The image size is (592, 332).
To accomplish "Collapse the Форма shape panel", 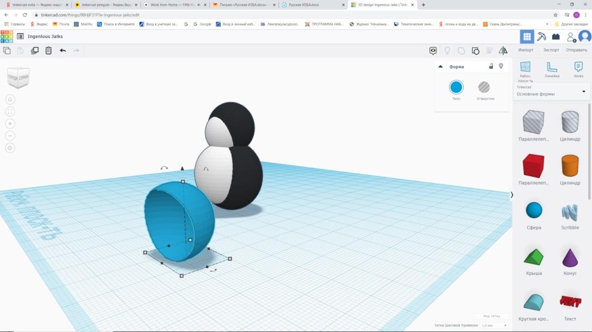I will (440, 67).
